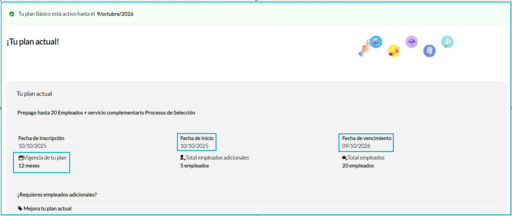The width and height of the screenshot is (512, 216).
Task: Click the Fecha de vencimiento date 09/10/2026
Action: point(356,146)
